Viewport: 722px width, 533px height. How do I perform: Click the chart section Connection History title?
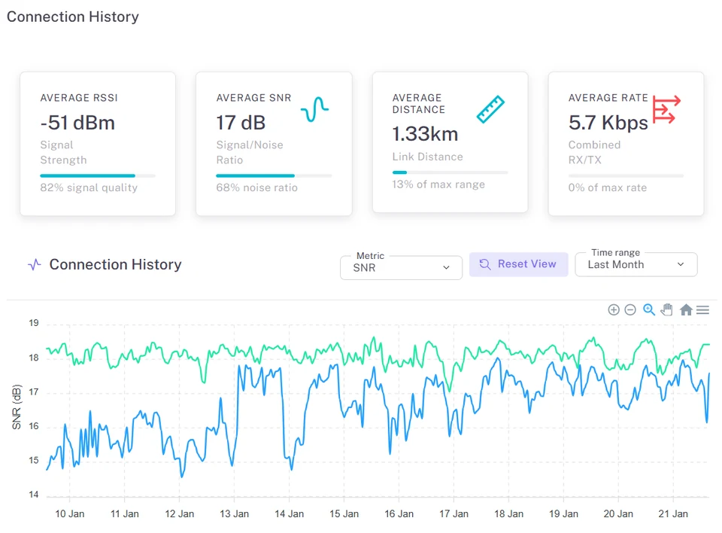point(115,265)
